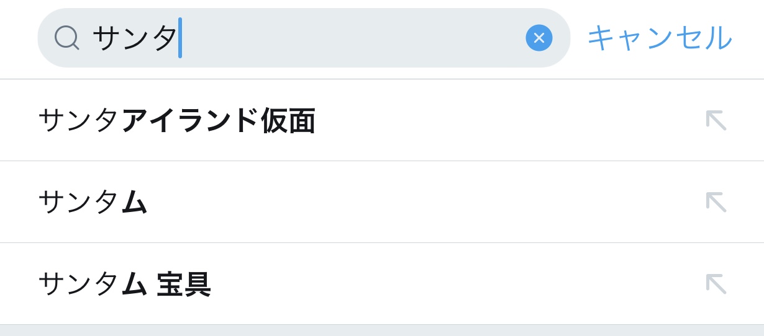This screenshot has width=764, height=336.
Task: Select the サンタアイランド仮面 suggestion
Action: click(176, 120)
